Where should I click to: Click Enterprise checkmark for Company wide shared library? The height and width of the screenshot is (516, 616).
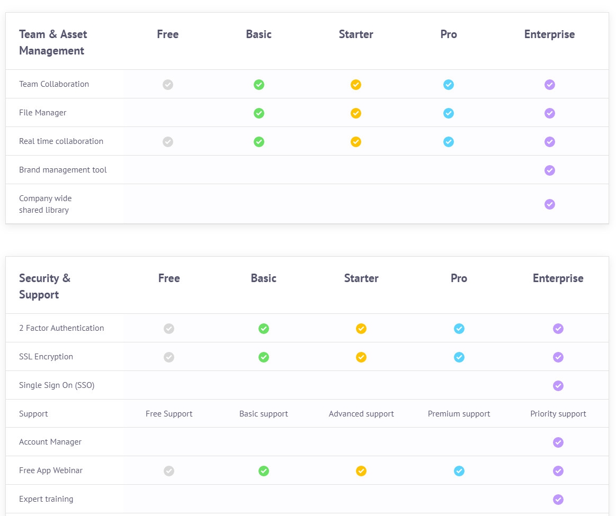[550, 204]
